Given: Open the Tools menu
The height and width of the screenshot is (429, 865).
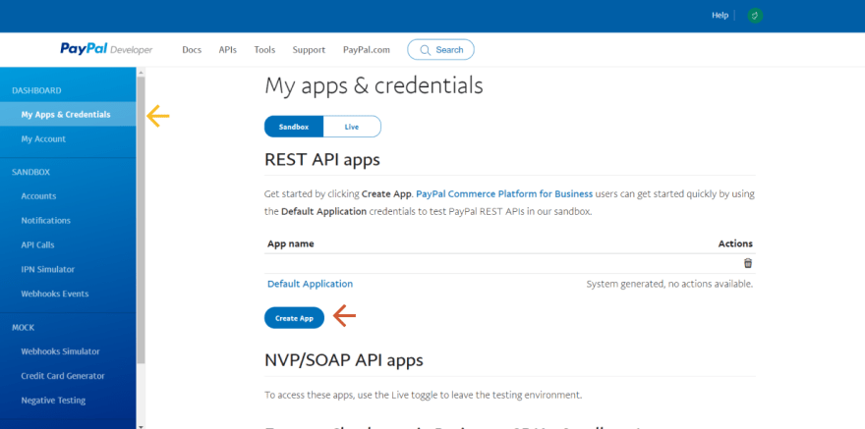Looking at the screenshot, I should 264,49.
